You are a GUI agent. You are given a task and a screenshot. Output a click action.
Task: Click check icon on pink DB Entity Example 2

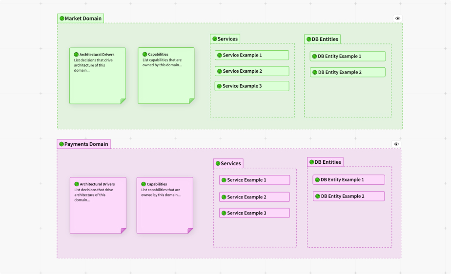pos(317,196)
